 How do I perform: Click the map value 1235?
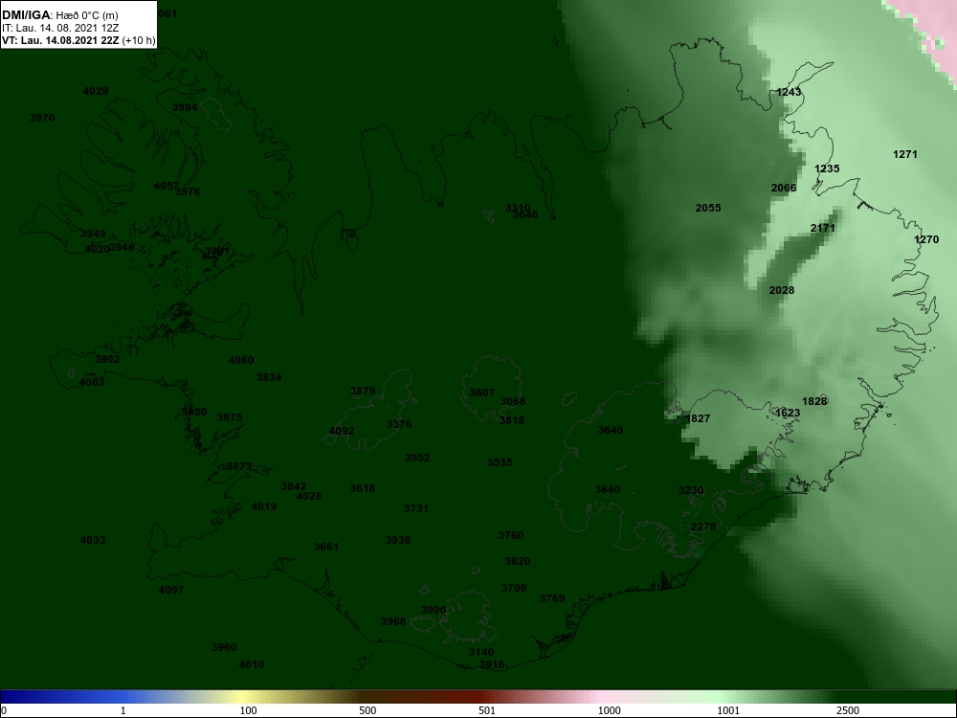pos(828,168)
